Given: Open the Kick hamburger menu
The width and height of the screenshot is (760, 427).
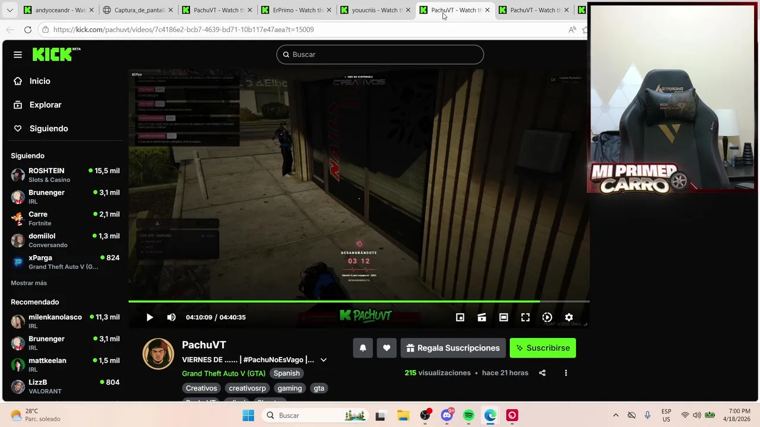Looking at the screenshot, I should pos(18,55).
